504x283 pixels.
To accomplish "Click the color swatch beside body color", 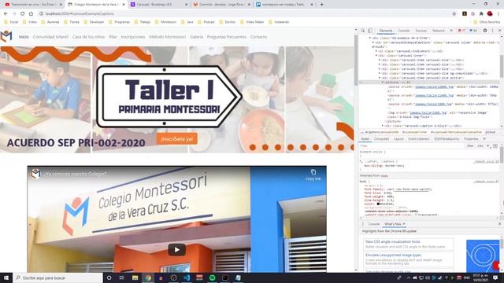I will click(378, 204).
